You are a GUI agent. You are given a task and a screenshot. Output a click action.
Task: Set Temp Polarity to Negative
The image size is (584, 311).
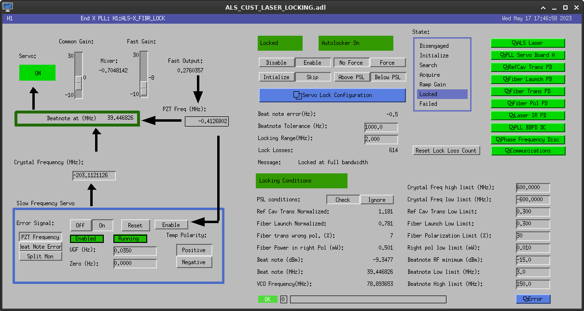pos(194,262)
